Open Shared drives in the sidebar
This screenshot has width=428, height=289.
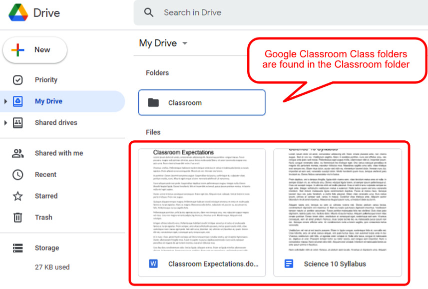tap(62, 123)
